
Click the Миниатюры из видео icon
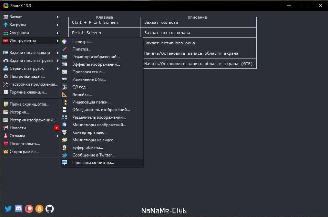coord(64,140)
